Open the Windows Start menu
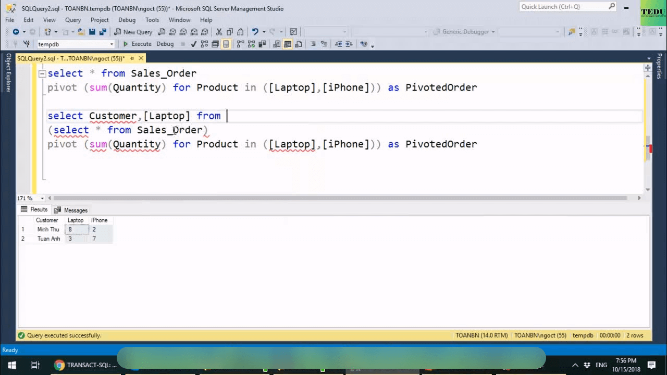The height and width of the screenshot is (375, 667). tap(11, 365)
